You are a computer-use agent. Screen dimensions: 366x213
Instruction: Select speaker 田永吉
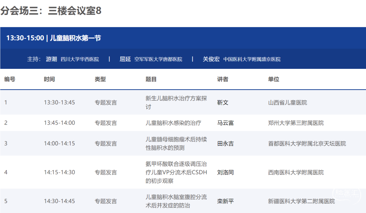click(x=225, y=143)
